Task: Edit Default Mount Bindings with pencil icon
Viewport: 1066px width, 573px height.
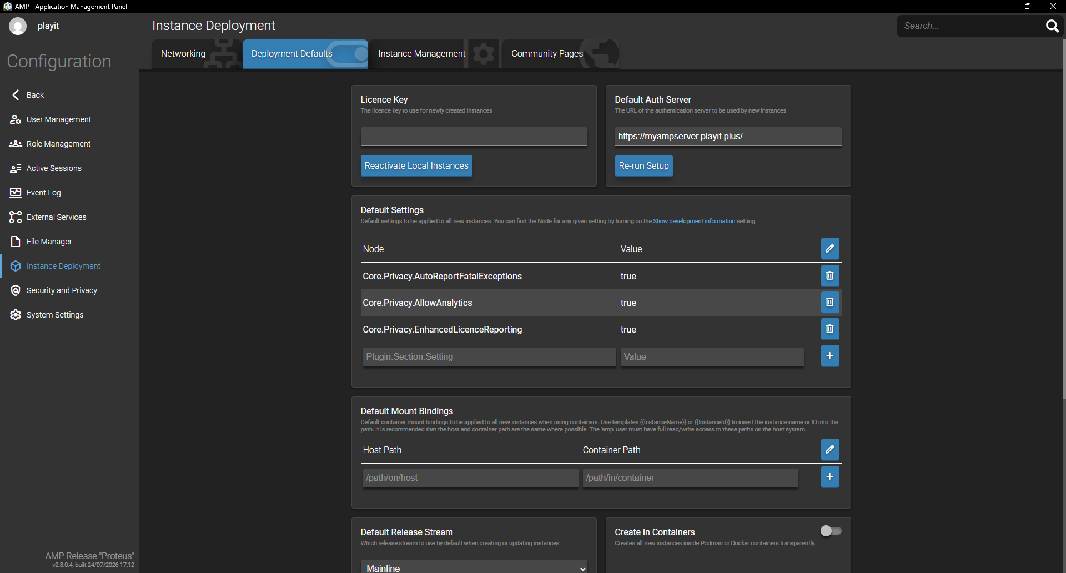Action: click(830, 450)
